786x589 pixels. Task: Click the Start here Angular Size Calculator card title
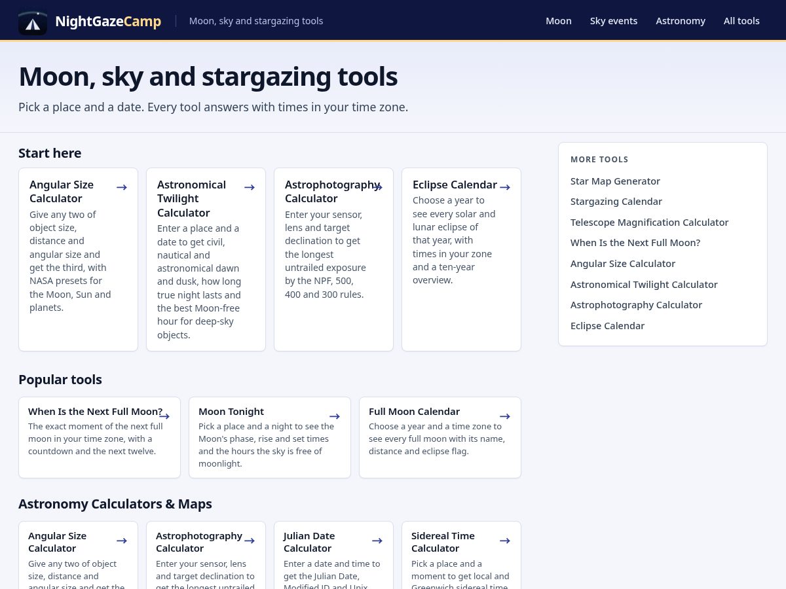[62, 192]
